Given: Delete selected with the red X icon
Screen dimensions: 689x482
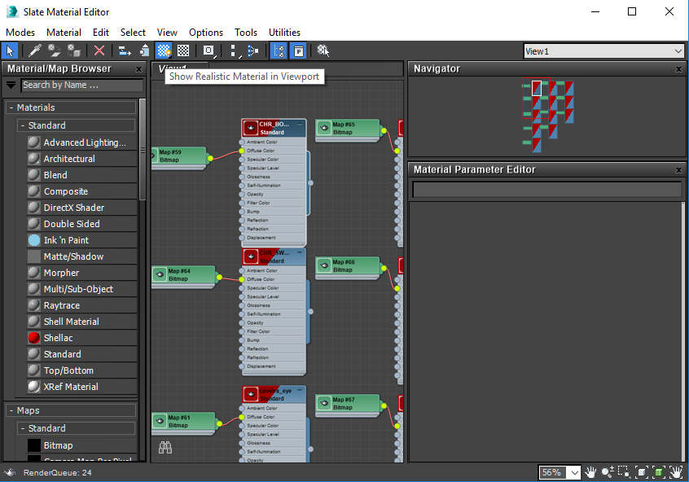Looking at the screenshot, I should tap(99, 50).
